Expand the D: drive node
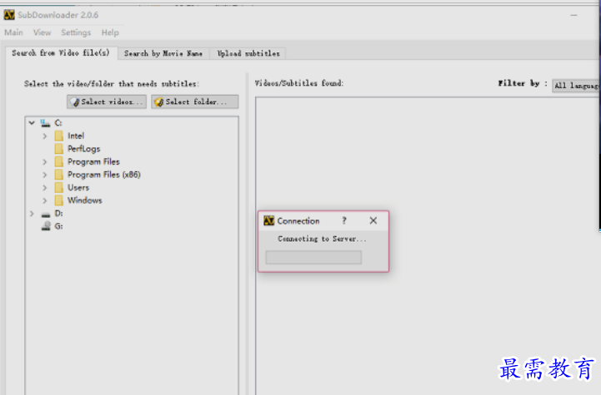This screenshot has height=395, width=601. tap(32, 214)
